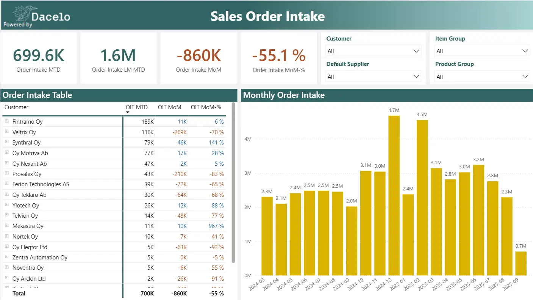The image size is (533, 300).
Task: Sort by OIT MoM-% column header
Action: pyautogui.click(x=206, y=107)
